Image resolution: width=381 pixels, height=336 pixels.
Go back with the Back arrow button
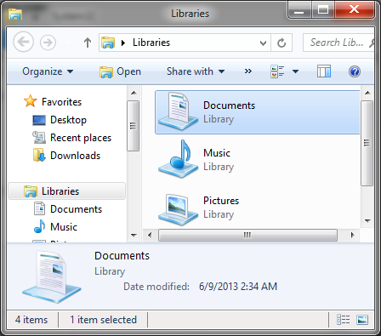point(24,43)
